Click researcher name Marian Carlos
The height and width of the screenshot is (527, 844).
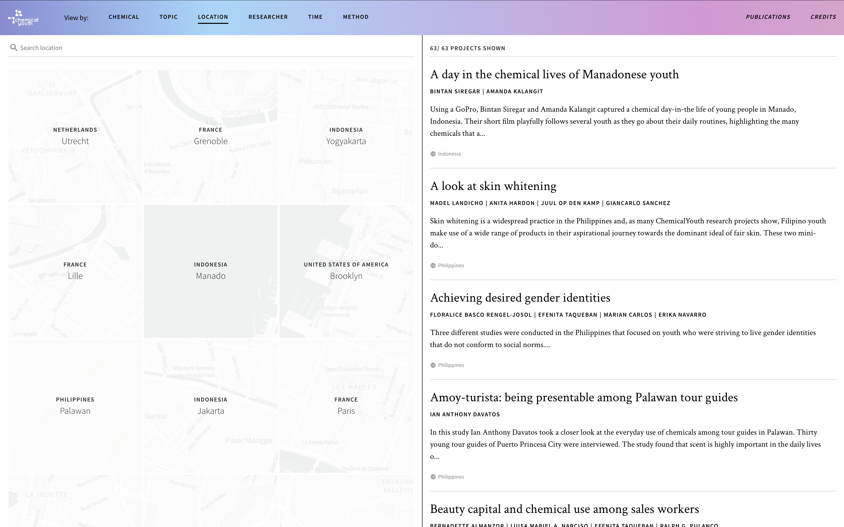click(x=628, y=315)
